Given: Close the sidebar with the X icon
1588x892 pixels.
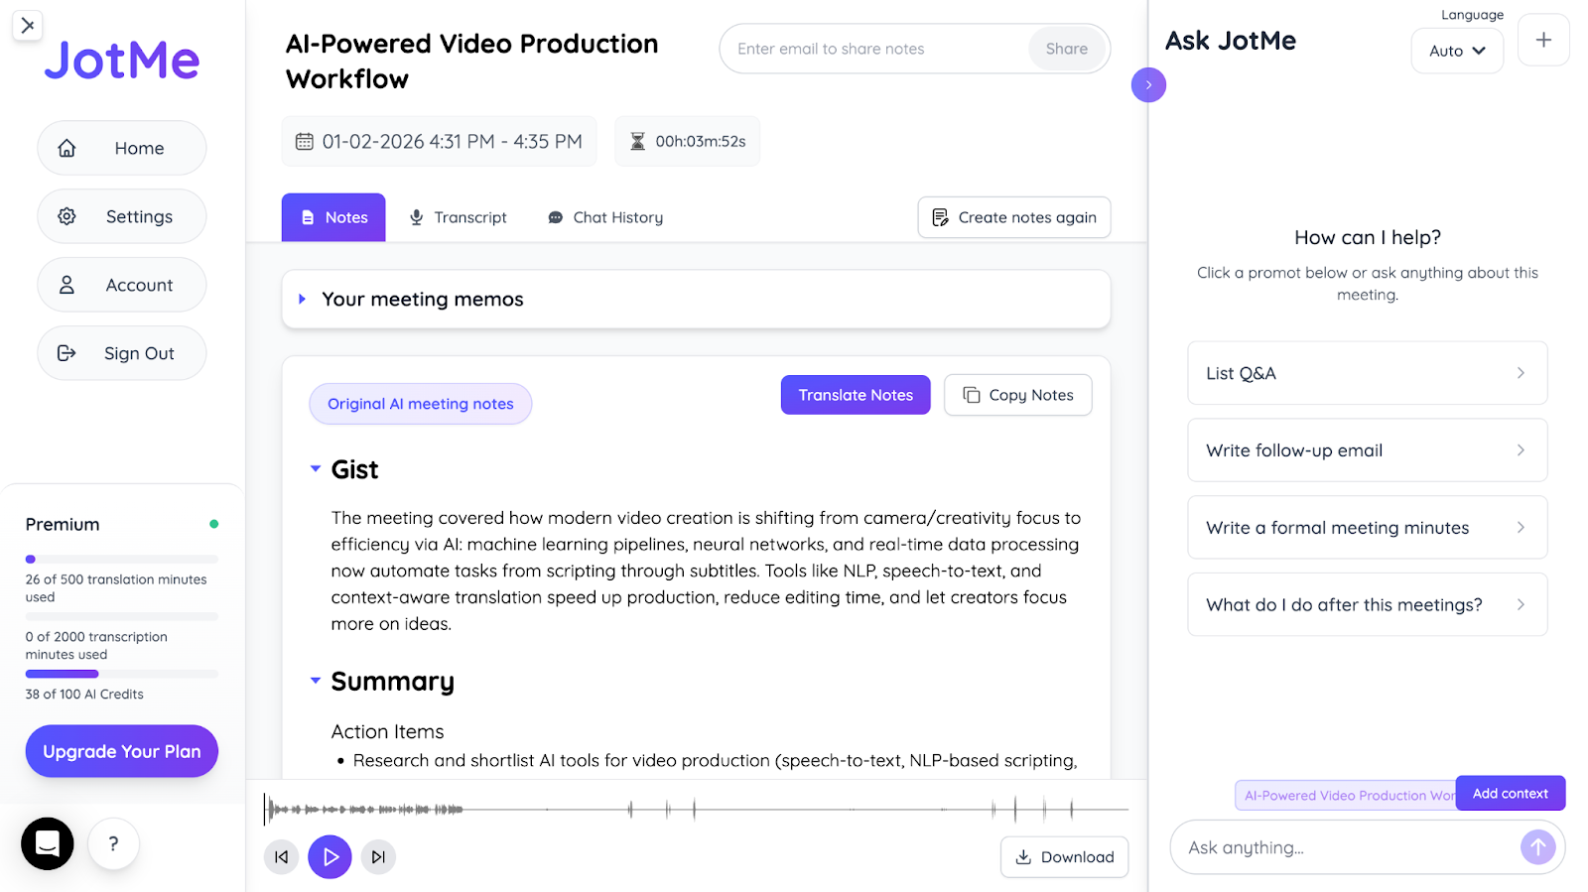Looking at the screenshot, I should click(28, 26).
